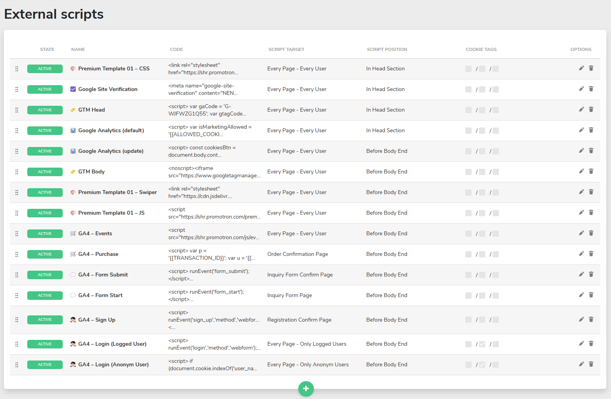Image resolution: width=611 pixels, height=399 pixels.
Task: Toggle ACTIVE state of GTM Head
Action: (x=45, y=110)
